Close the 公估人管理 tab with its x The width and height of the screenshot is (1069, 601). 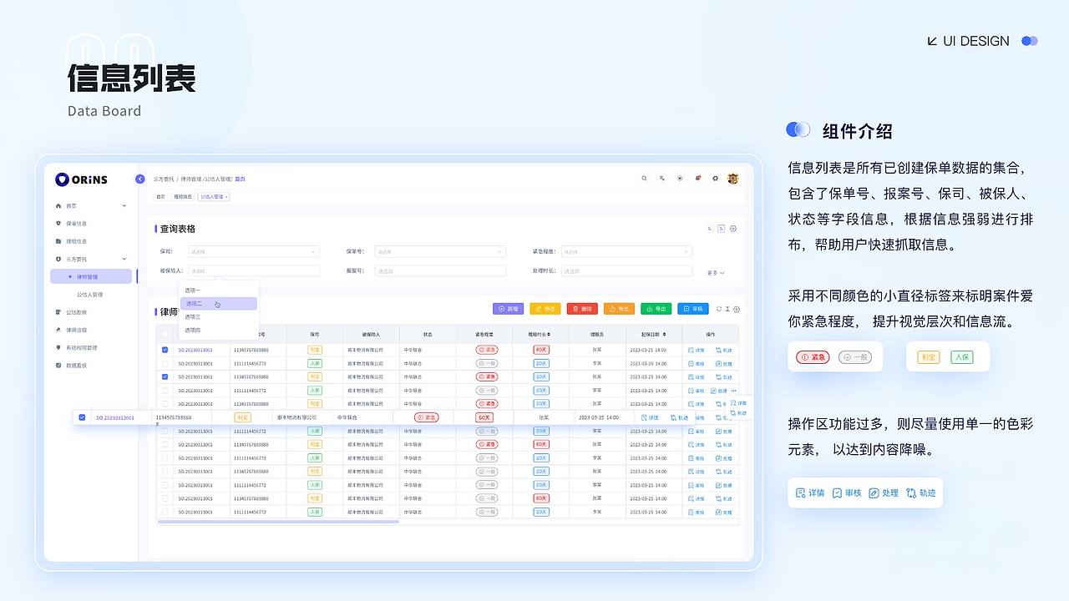[226, 197]
